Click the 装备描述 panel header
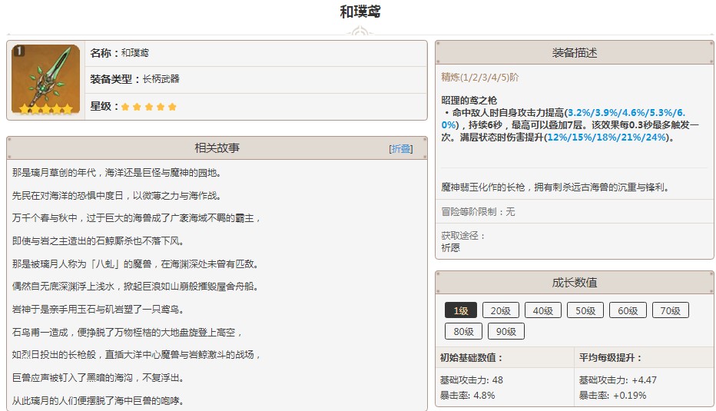The height and width of the screenshot is (411, 716). click(574, 53)
